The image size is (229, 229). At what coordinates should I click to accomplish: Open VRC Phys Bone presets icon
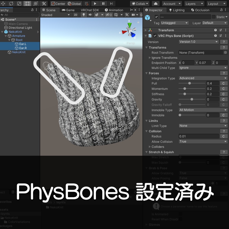[221, 36]
